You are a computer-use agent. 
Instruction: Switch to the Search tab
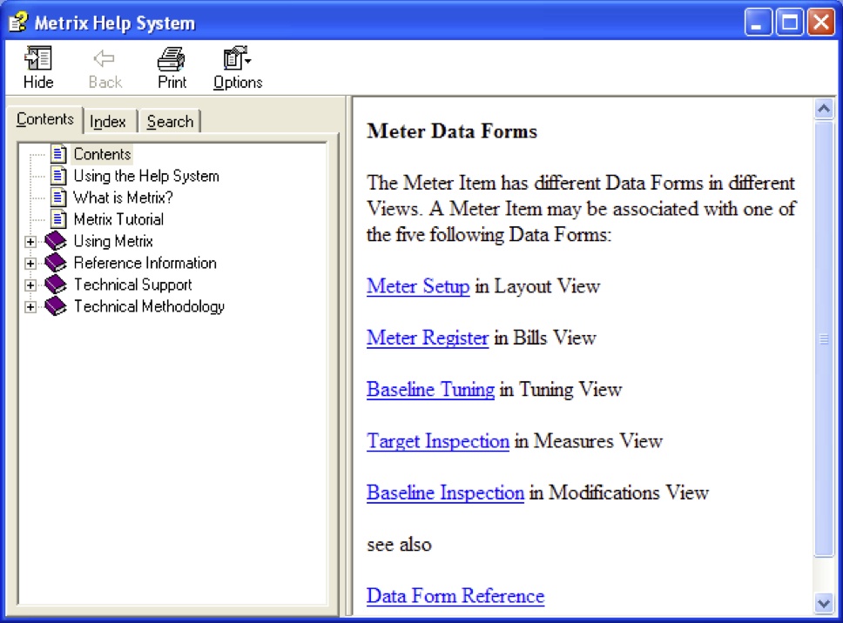(170, 121)
